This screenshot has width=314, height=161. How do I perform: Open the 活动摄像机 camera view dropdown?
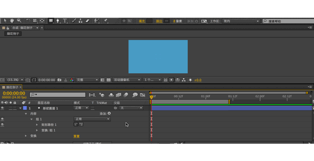pos(127,80)
